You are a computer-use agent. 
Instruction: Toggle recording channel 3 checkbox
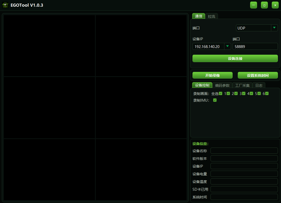tap(244, 93)
